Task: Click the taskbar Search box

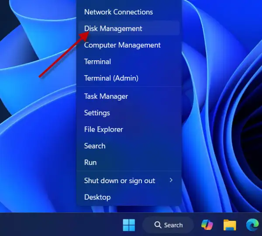Action: coord(168,225)
